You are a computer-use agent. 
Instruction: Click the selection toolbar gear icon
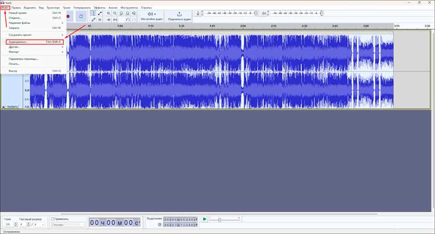pos(159,225)
